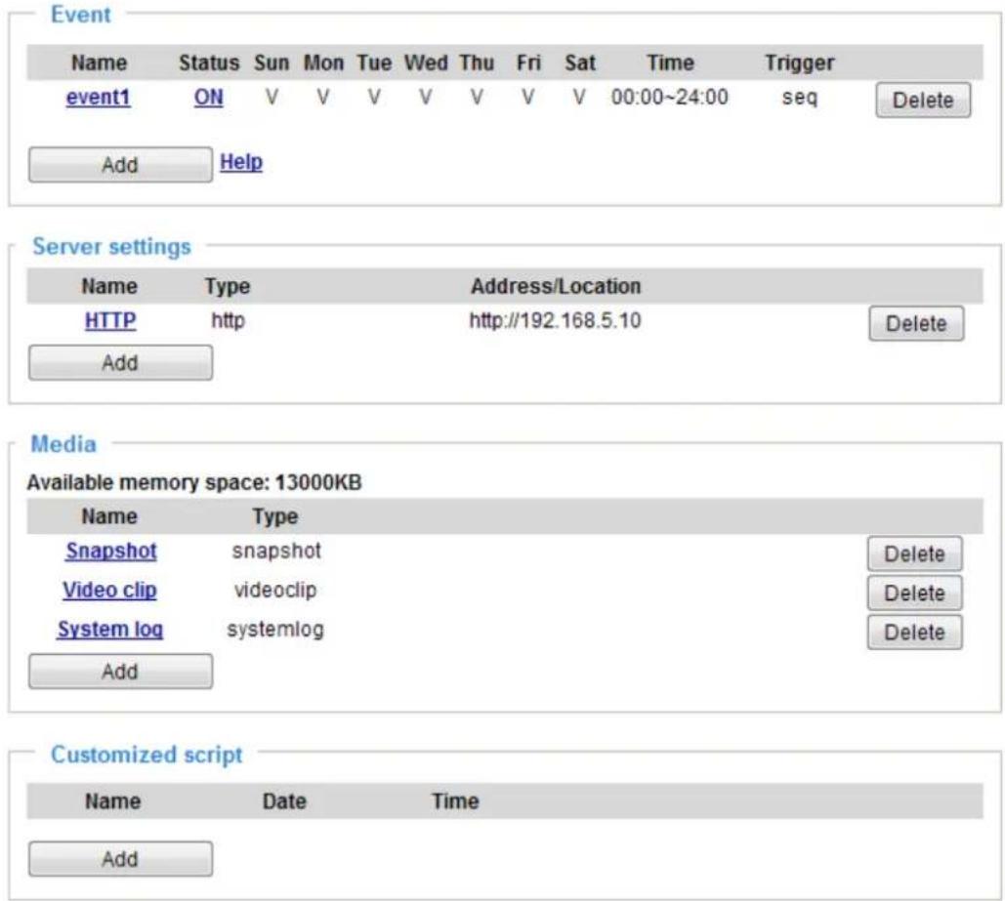Click the http type cell
Screen dimensions: 1005x901
click(229, 320)
